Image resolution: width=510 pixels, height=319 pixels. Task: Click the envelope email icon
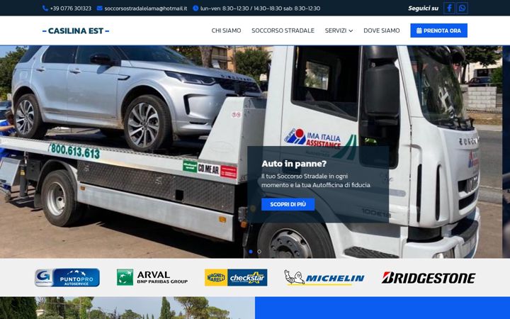(100, 8)
